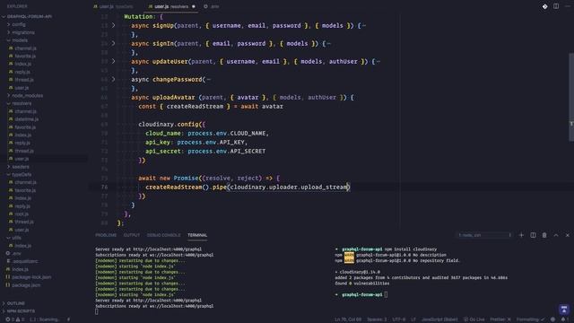
Task: Expand the config folder
Action: tap(16, 24)
